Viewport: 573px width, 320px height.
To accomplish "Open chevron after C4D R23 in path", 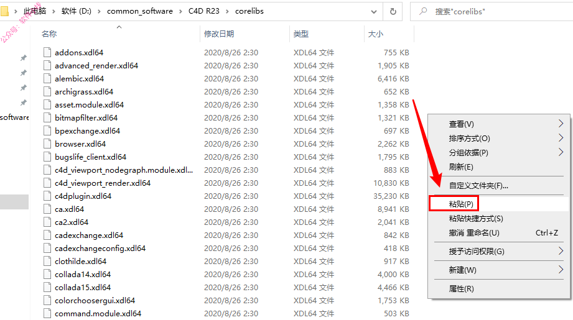I will 227,11.
